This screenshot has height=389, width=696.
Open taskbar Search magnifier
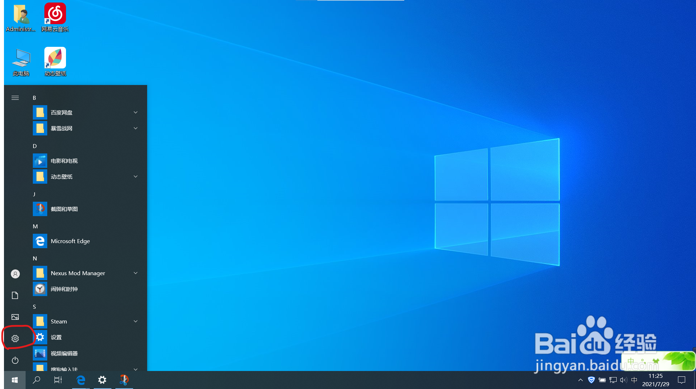click(x=36, y=380)
